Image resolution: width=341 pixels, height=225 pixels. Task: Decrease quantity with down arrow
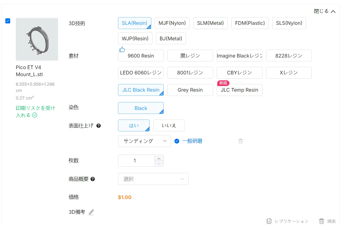coord(159,164)
